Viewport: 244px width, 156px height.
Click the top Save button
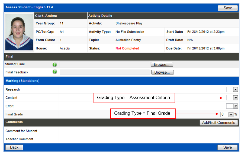point(227,8)
